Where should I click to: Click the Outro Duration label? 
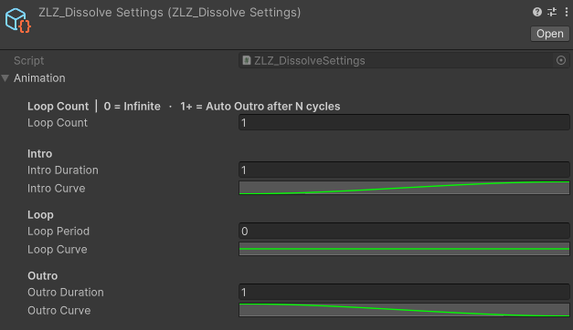(x=66, y=293)
